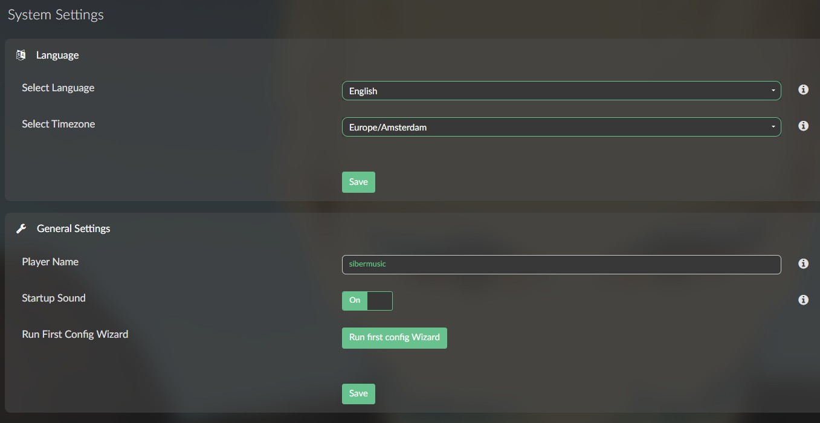Expand the Europe/Amsterdam timezone dropdown
Image resolution: width=820 pixels, height=423 pixels.
[561, 127]
